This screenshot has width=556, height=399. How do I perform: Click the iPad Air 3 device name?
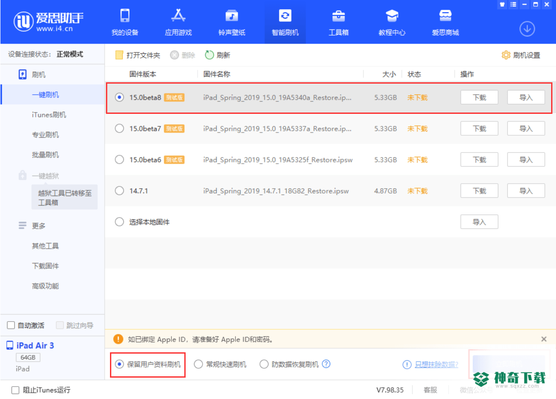tap(35, 346)
